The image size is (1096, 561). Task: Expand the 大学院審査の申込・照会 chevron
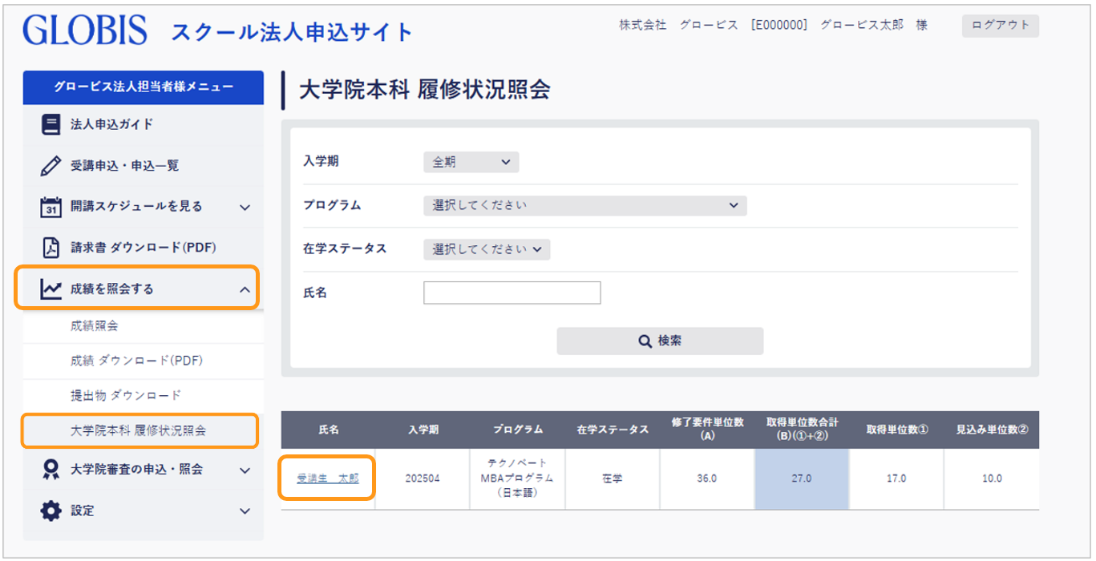point(245,470)
